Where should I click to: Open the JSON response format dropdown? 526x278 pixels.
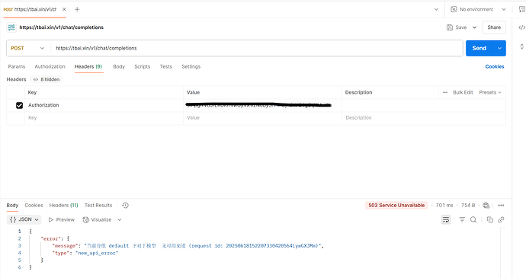24,219
